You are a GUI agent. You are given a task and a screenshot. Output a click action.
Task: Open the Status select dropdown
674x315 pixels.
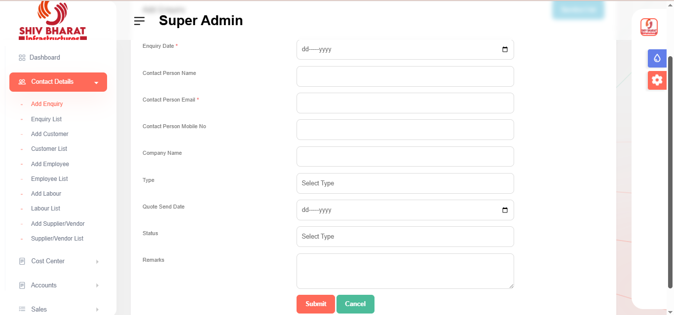click(405, 237)
